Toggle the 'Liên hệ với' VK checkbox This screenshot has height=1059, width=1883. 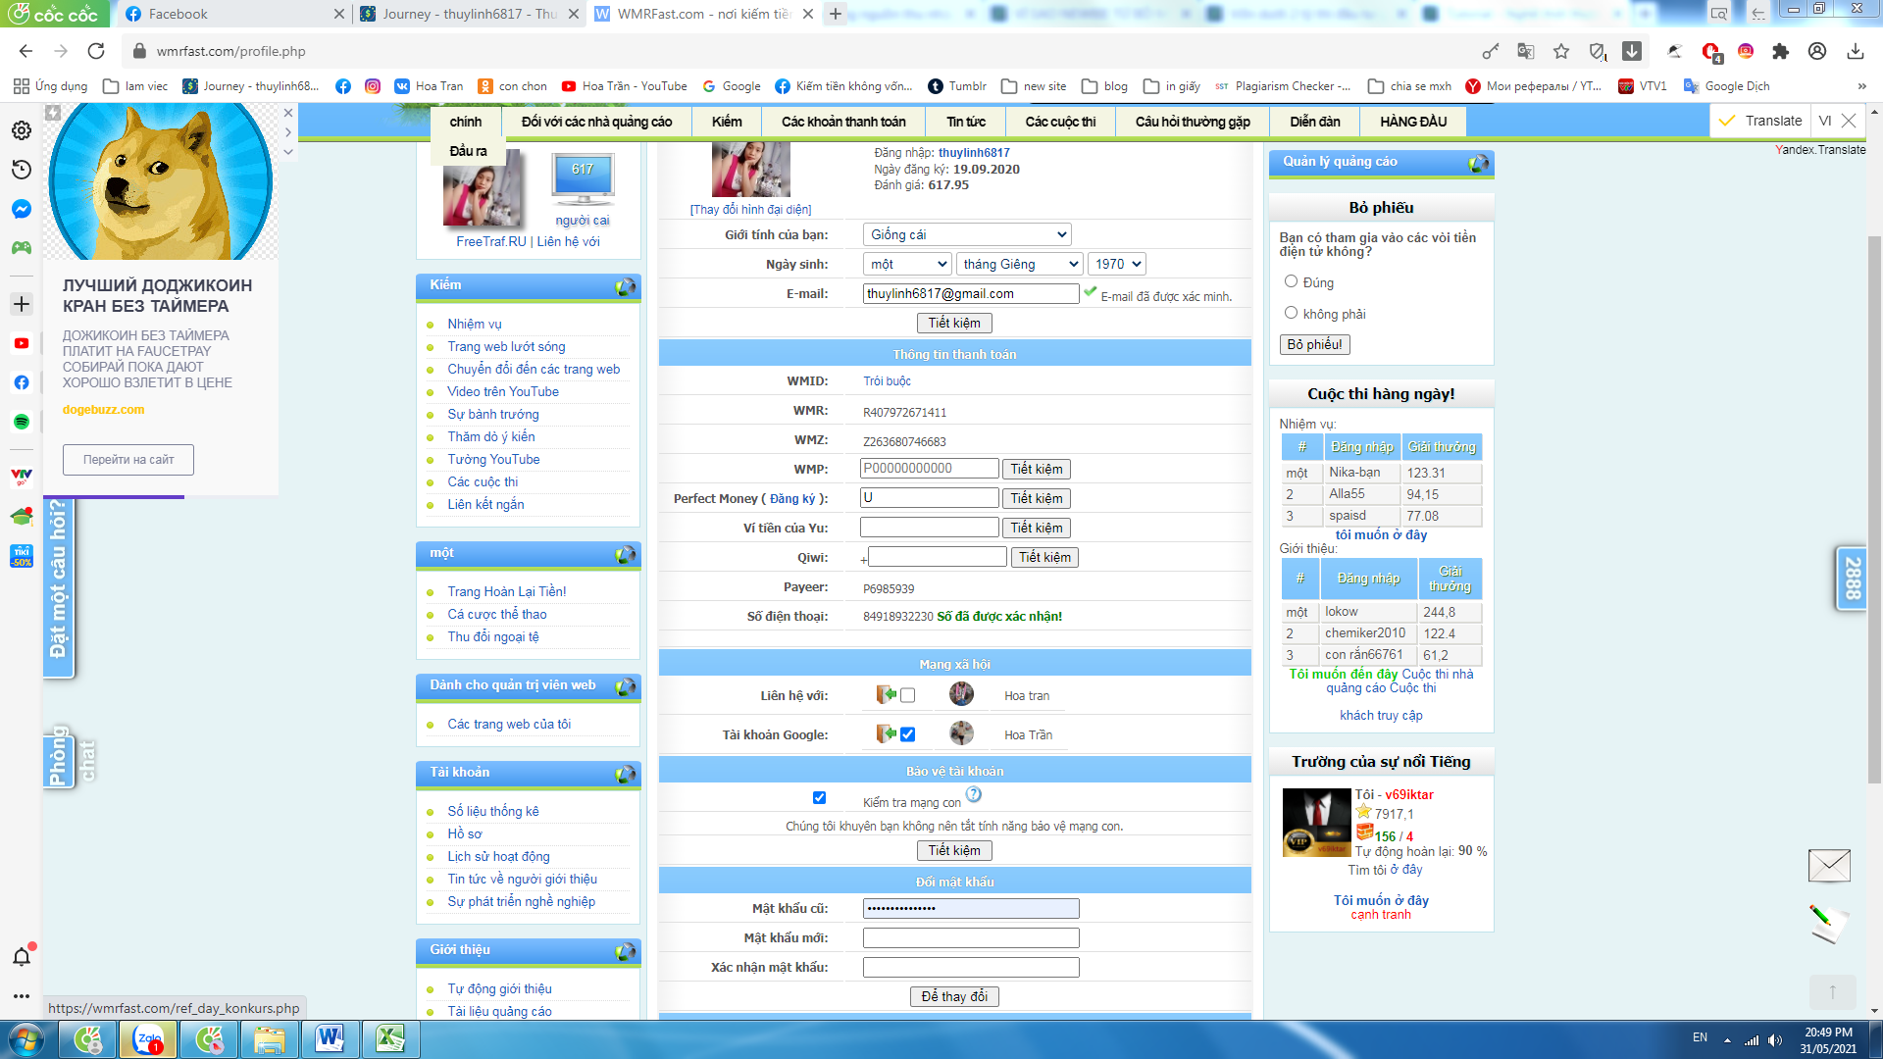click(x=907, y=695)
